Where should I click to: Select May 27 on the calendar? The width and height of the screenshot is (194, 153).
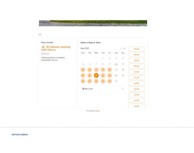coord(89,81)
